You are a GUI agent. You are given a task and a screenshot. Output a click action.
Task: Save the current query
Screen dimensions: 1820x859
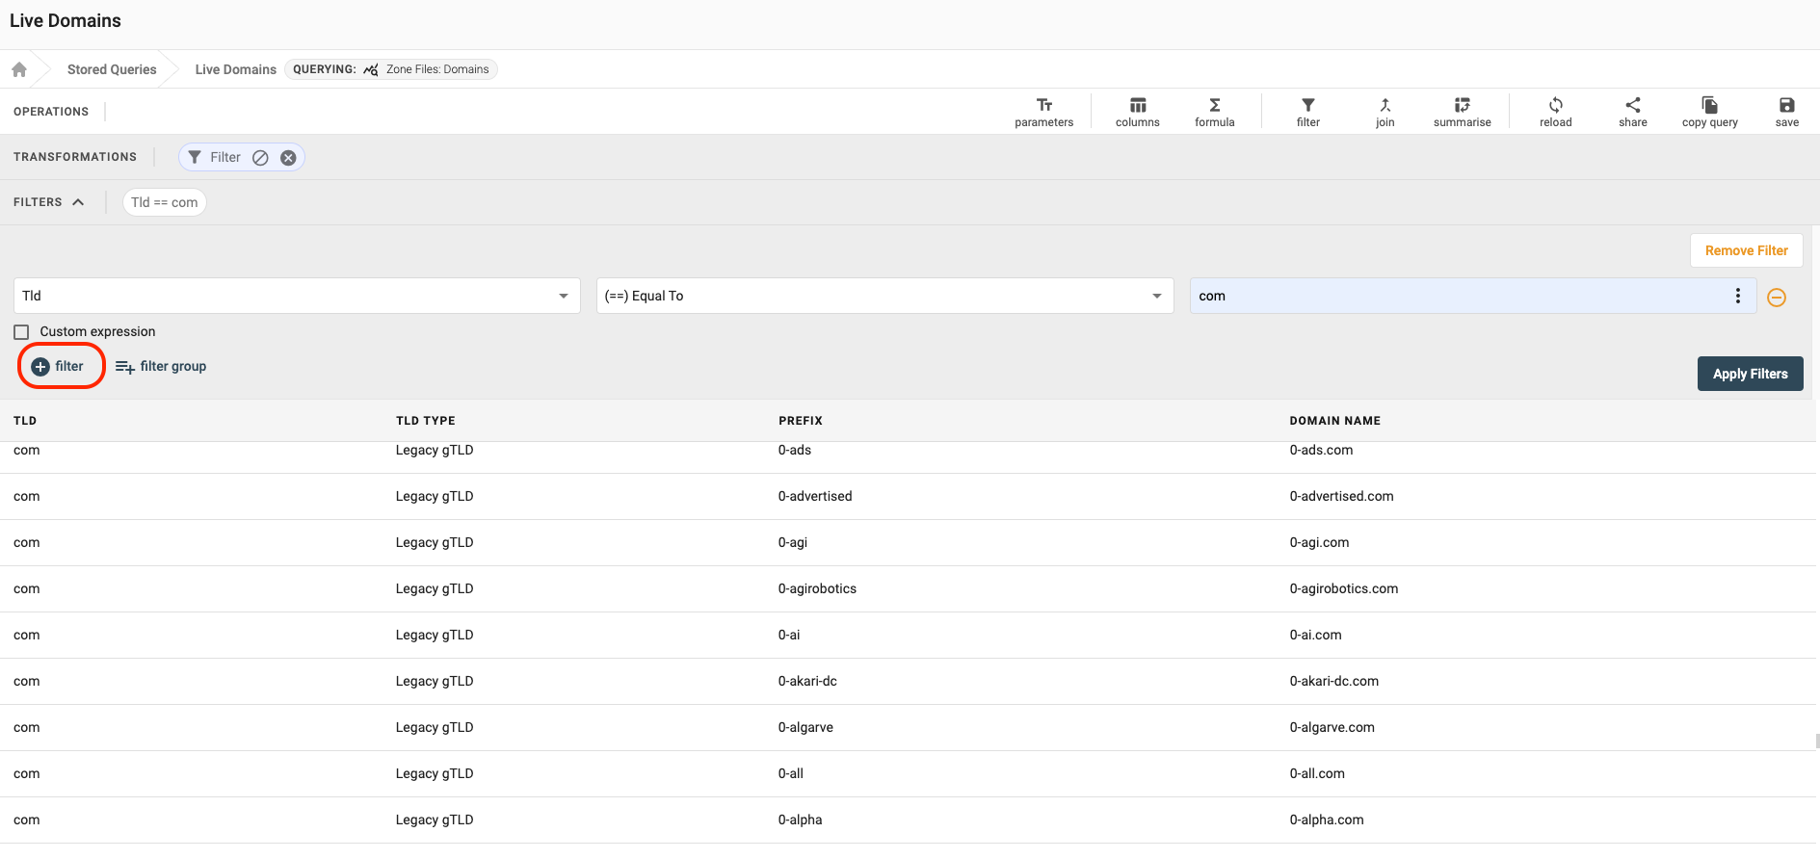pos(1786,112)
